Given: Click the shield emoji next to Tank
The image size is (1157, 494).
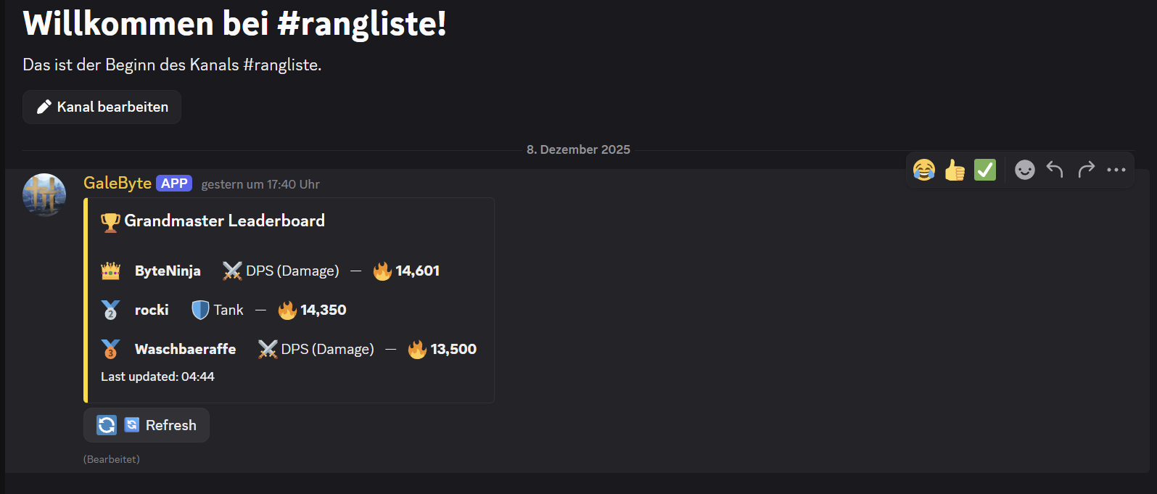Looking at the screenshot, I should coord(200,310).
